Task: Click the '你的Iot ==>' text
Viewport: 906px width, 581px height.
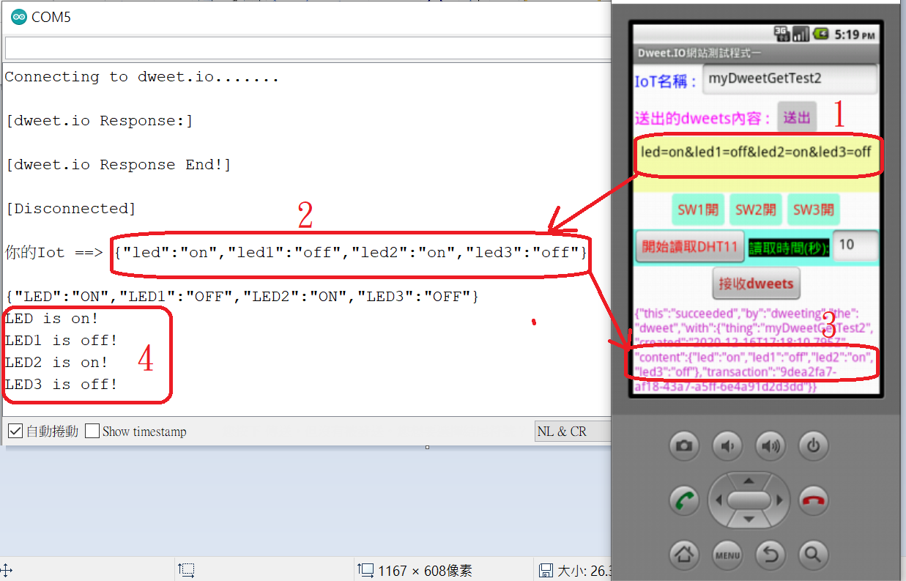Action: click(53, 253)
